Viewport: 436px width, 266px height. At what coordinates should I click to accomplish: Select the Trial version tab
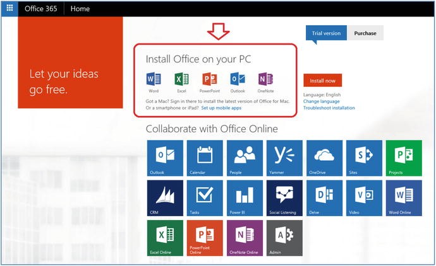[326, 33]
